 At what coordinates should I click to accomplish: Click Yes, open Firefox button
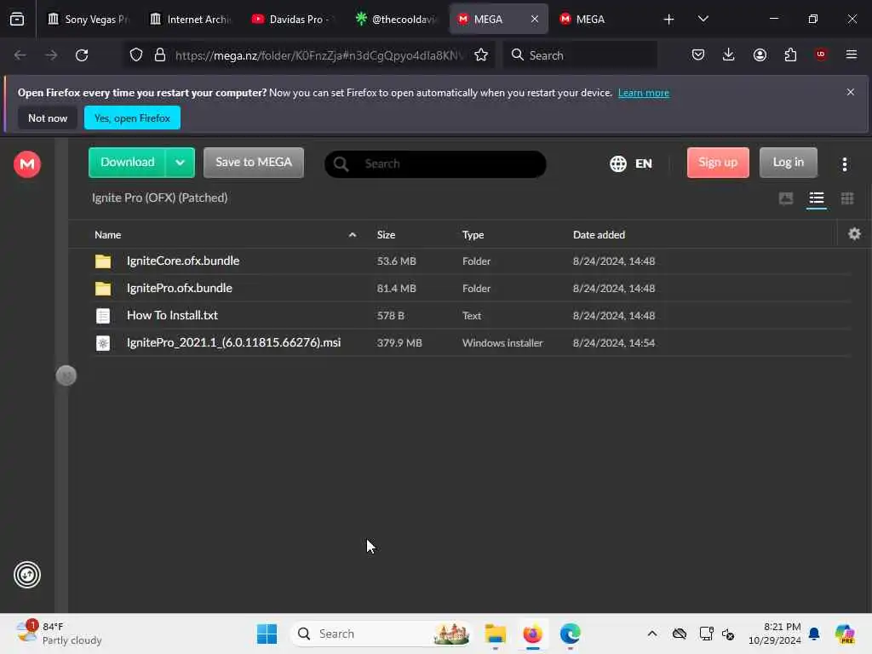(132, 118)
